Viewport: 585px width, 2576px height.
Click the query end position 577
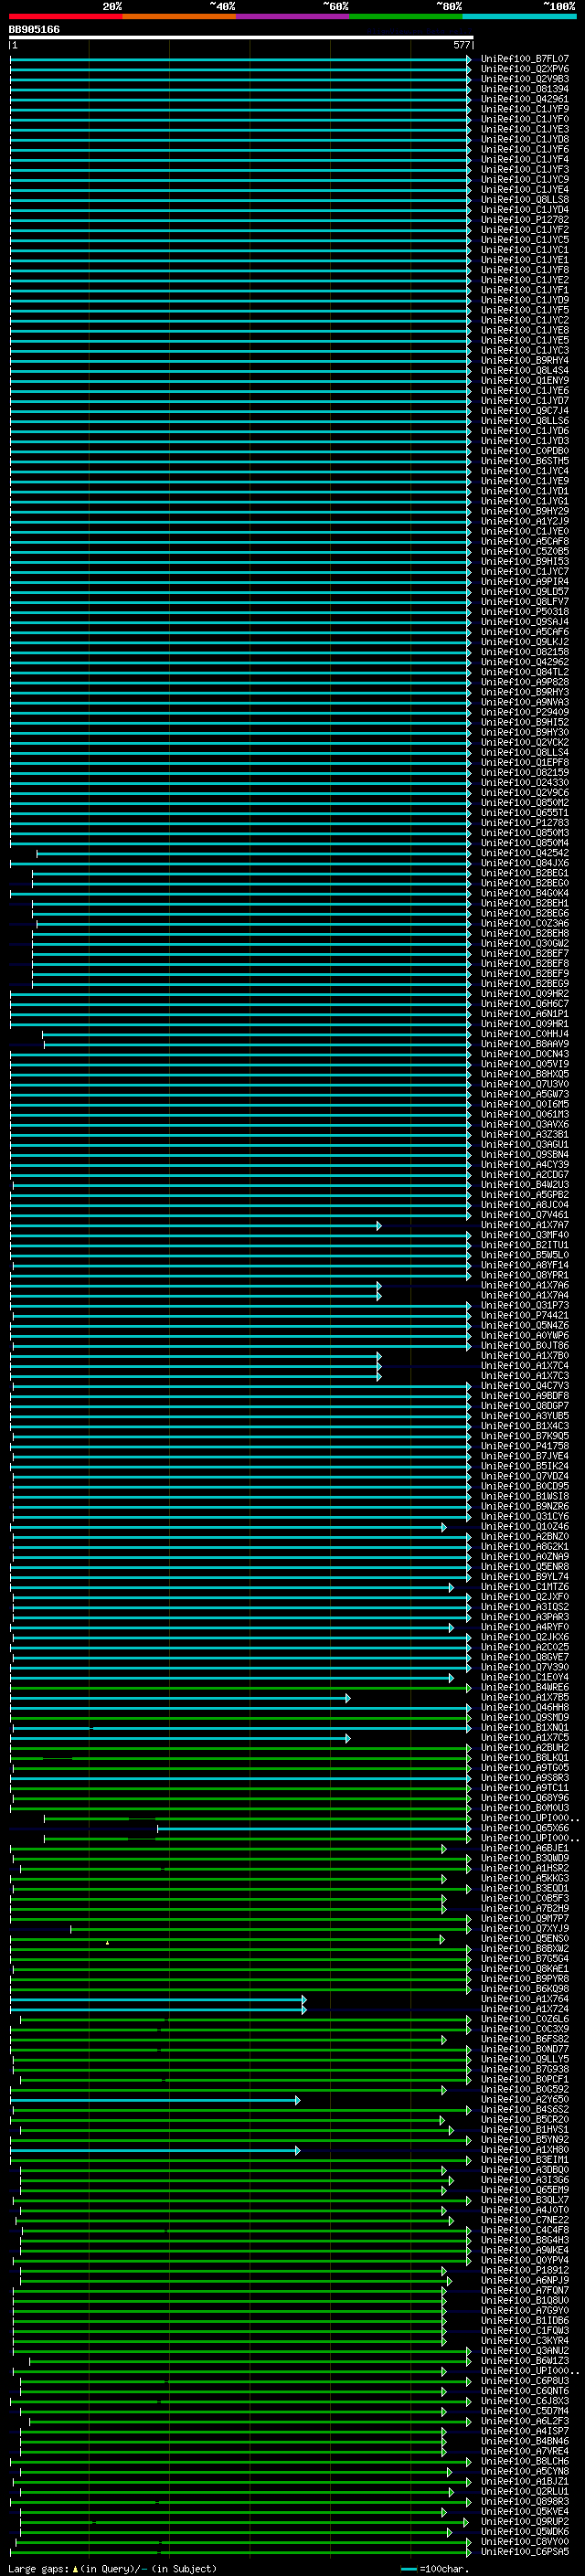[461, 45]
